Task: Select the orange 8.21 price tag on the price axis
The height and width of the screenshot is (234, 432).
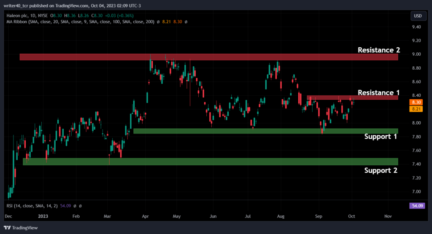Action: point(416,109)
